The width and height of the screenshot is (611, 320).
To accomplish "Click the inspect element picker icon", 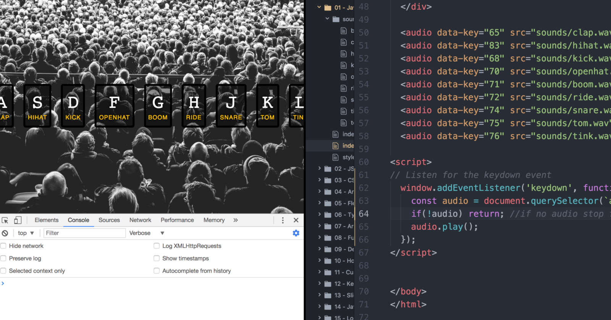I will (x=5, y=220).
